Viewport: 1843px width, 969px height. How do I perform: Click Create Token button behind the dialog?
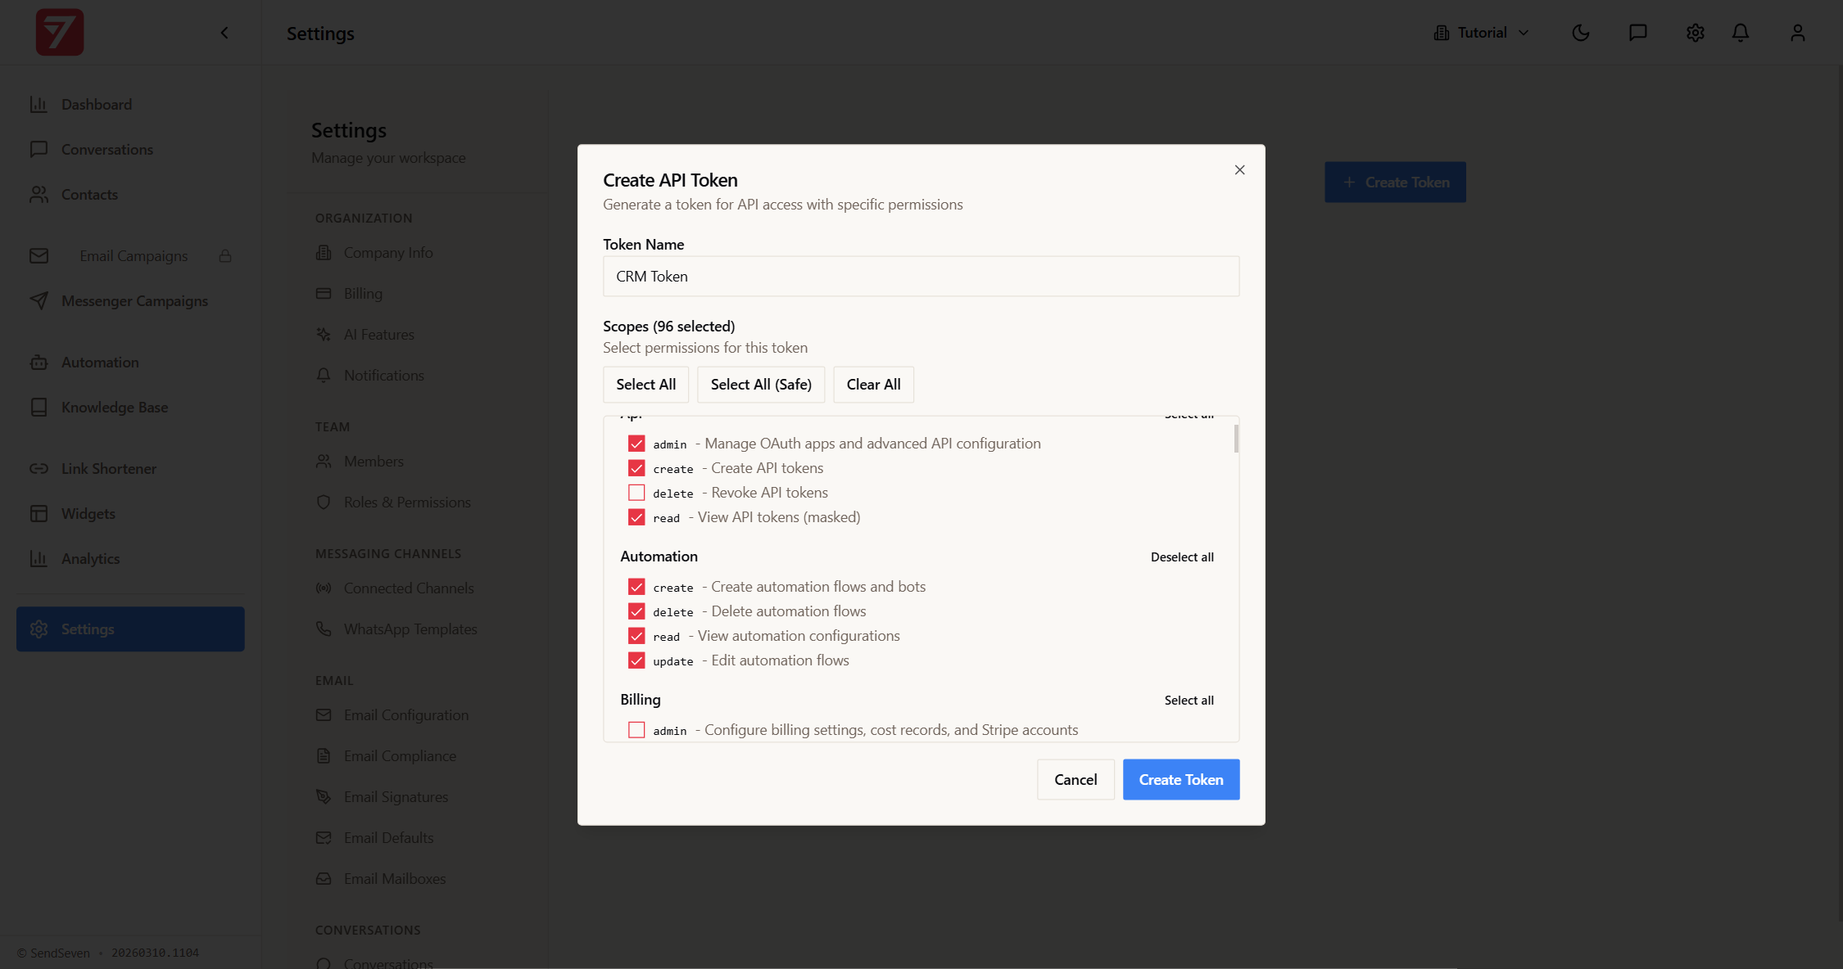click(x=1395, y=183)
